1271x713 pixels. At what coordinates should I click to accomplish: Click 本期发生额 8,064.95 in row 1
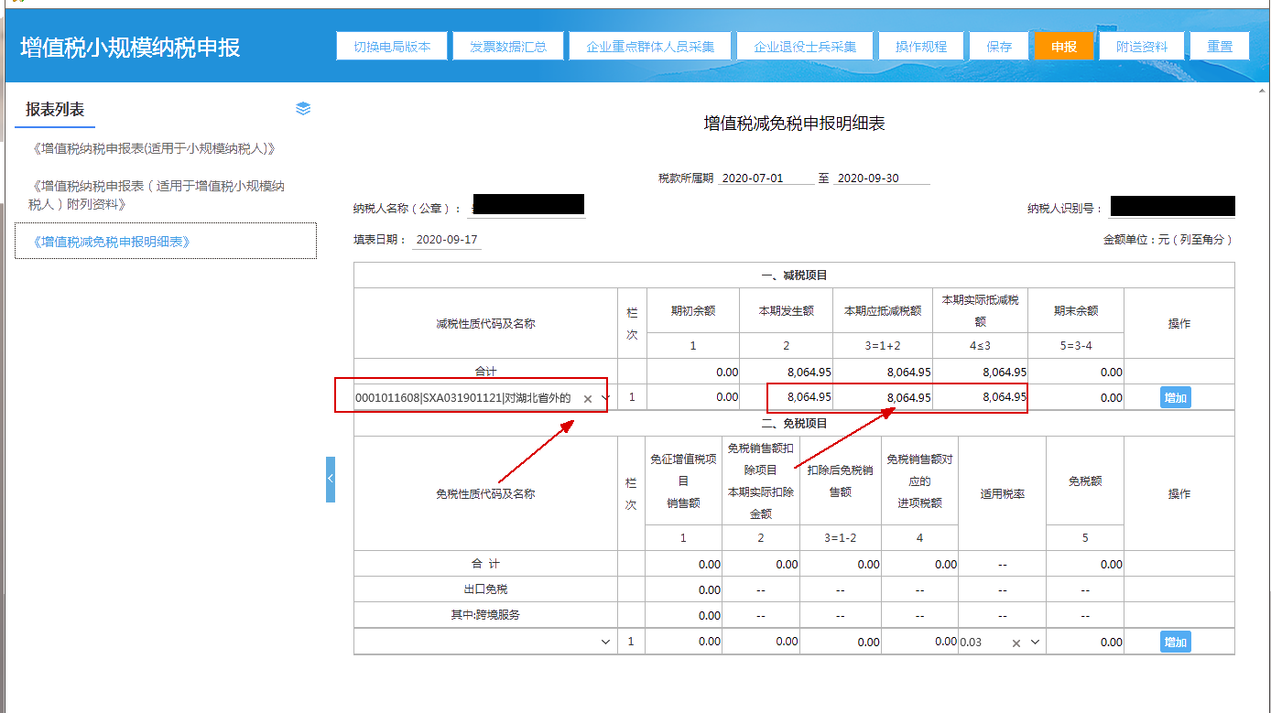788,397
